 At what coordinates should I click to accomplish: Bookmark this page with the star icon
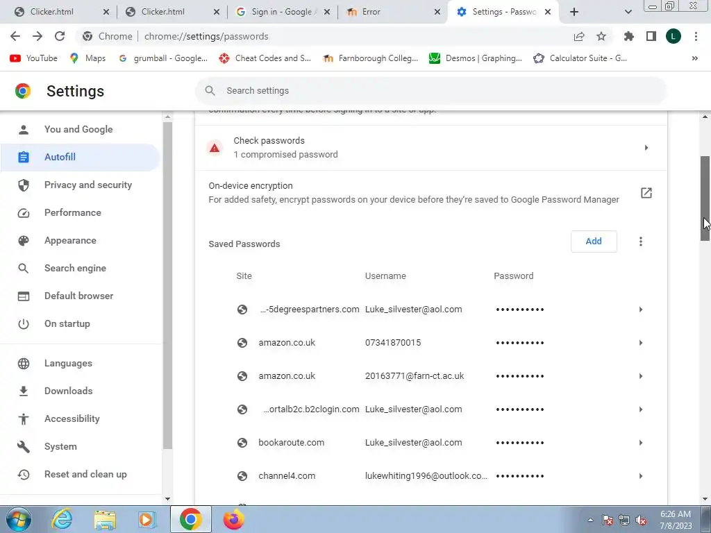point(601,36)
